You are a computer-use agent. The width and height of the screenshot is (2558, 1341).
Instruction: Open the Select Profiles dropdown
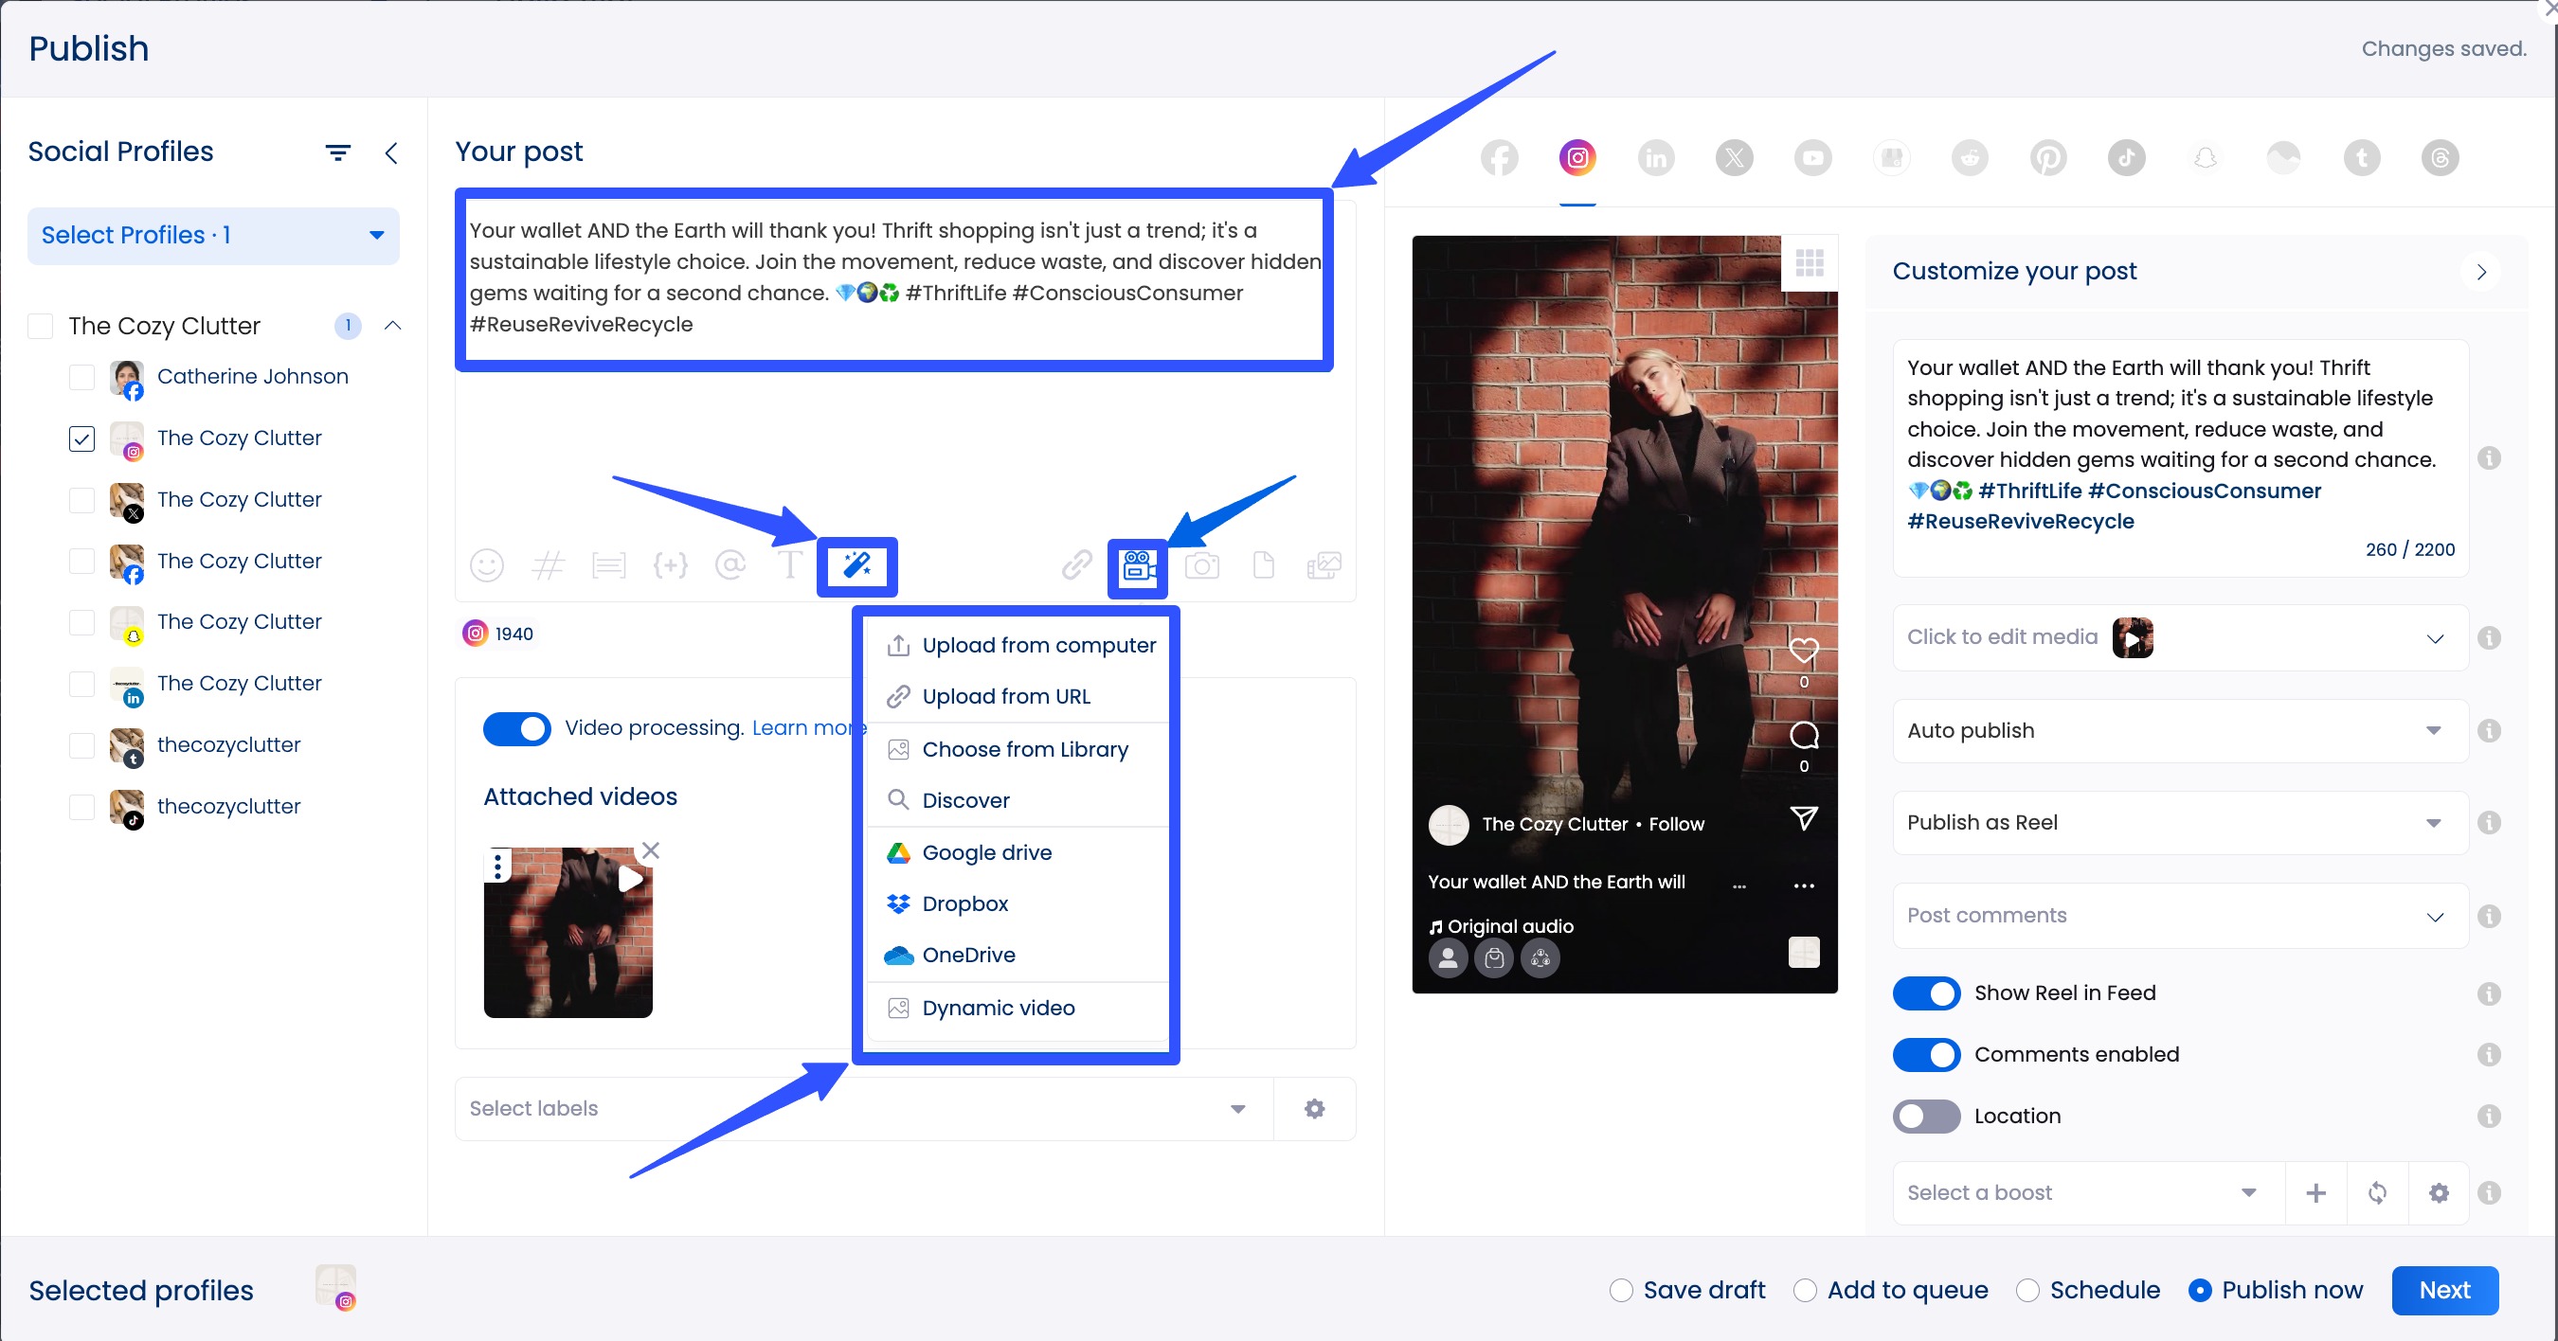coord(212,235)
